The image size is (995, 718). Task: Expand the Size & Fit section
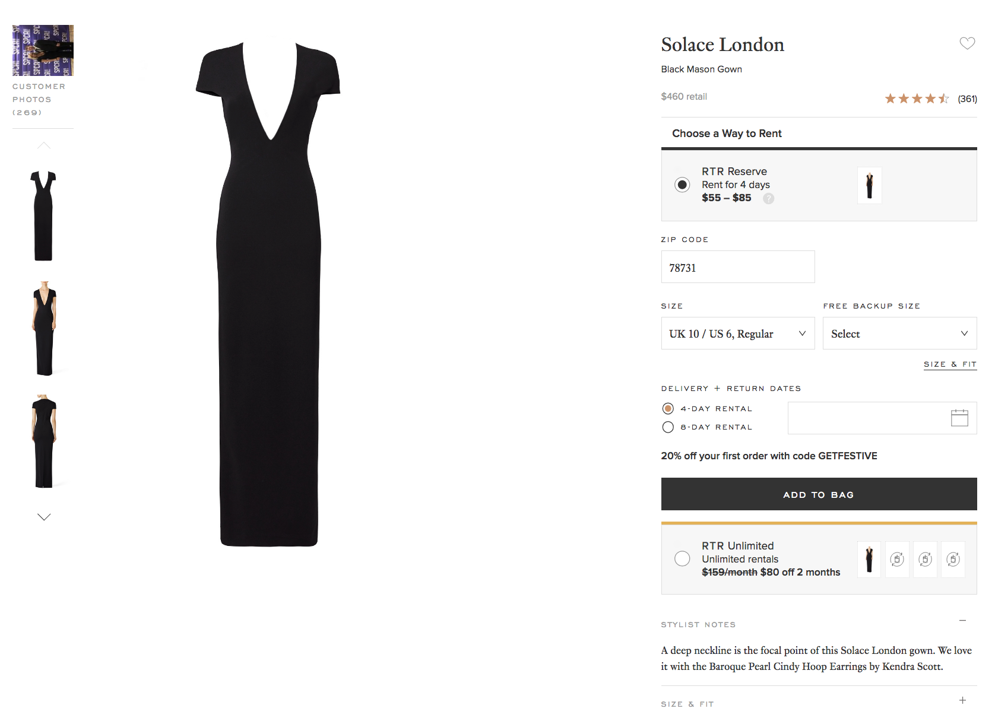[962, 701]
